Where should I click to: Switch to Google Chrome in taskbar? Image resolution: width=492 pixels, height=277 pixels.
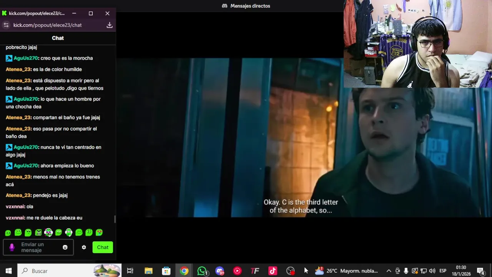[184, 271]
